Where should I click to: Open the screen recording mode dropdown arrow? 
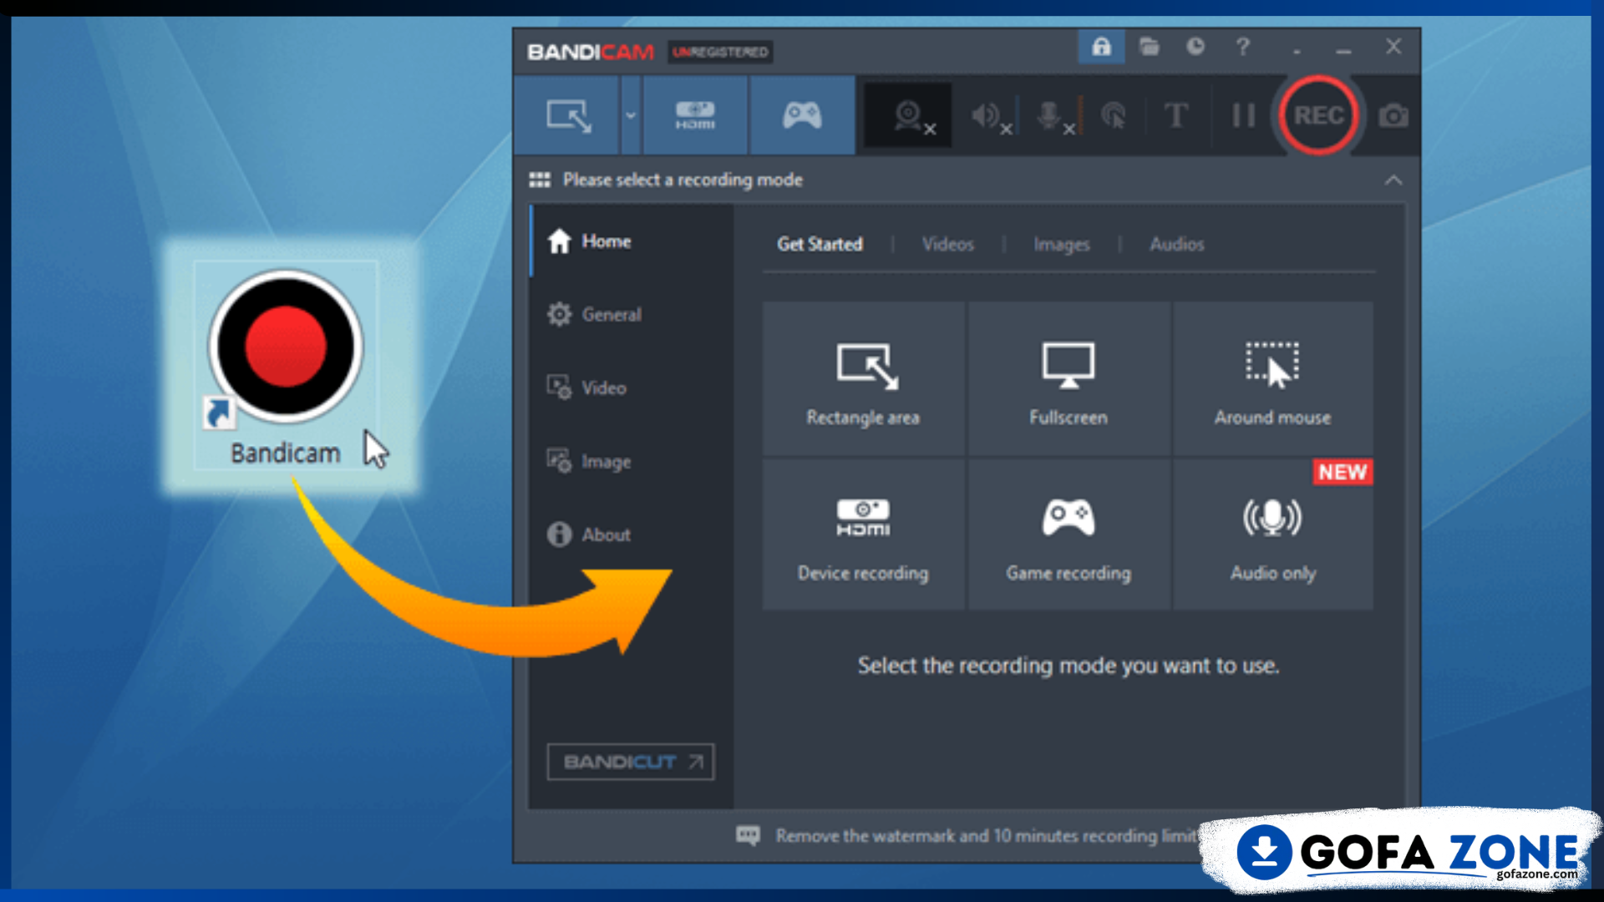coord(631,116)
